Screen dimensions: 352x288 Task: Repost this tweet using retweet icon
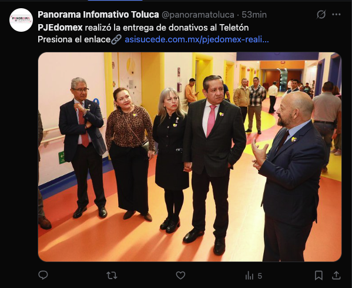tap(112, 275)
